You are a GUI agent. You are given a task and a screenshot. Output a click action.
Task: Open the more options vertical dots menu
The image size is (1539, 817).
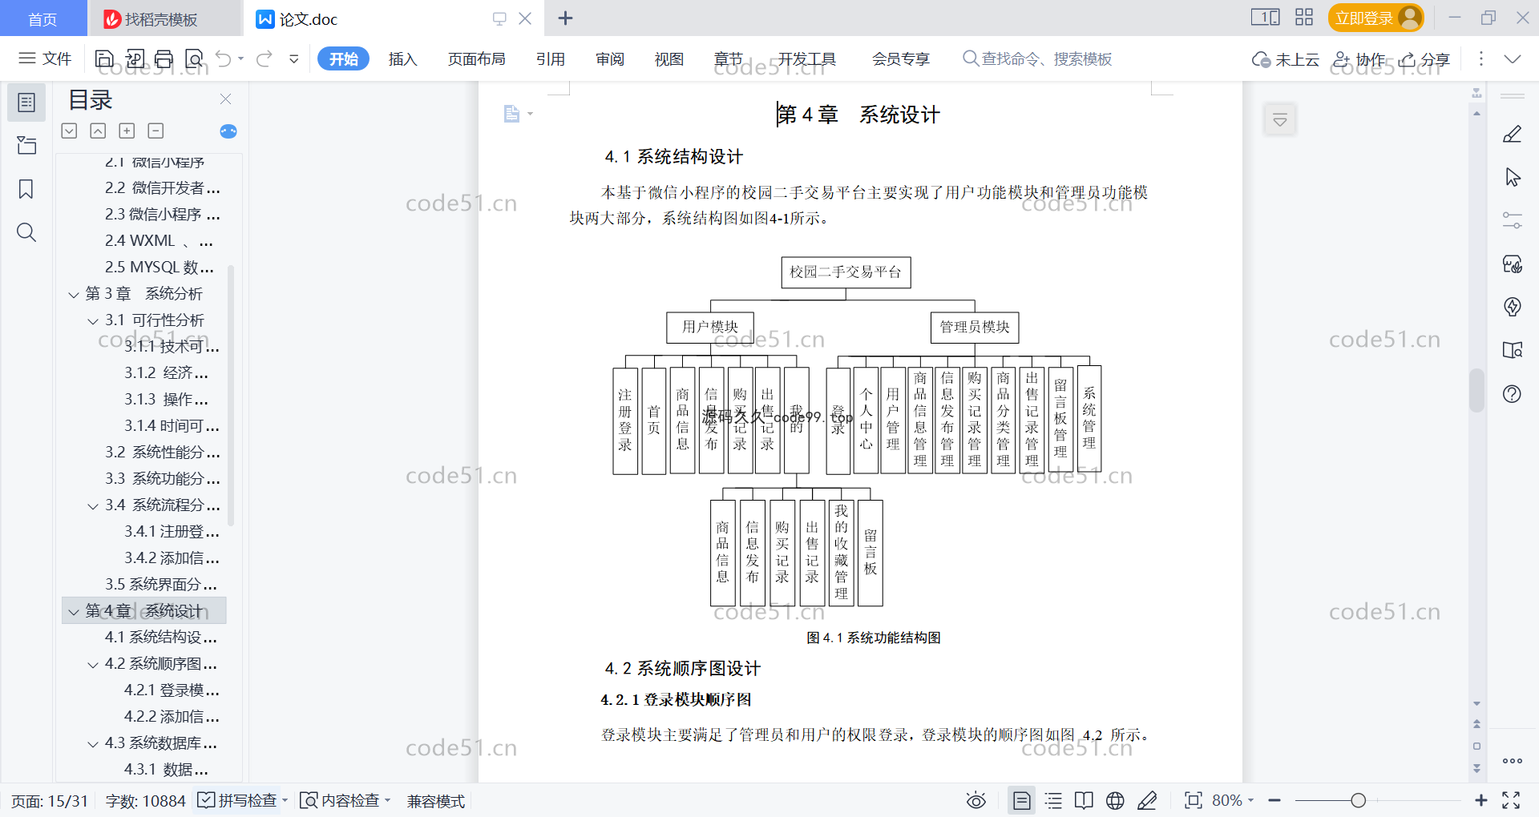click(1480, 58)
